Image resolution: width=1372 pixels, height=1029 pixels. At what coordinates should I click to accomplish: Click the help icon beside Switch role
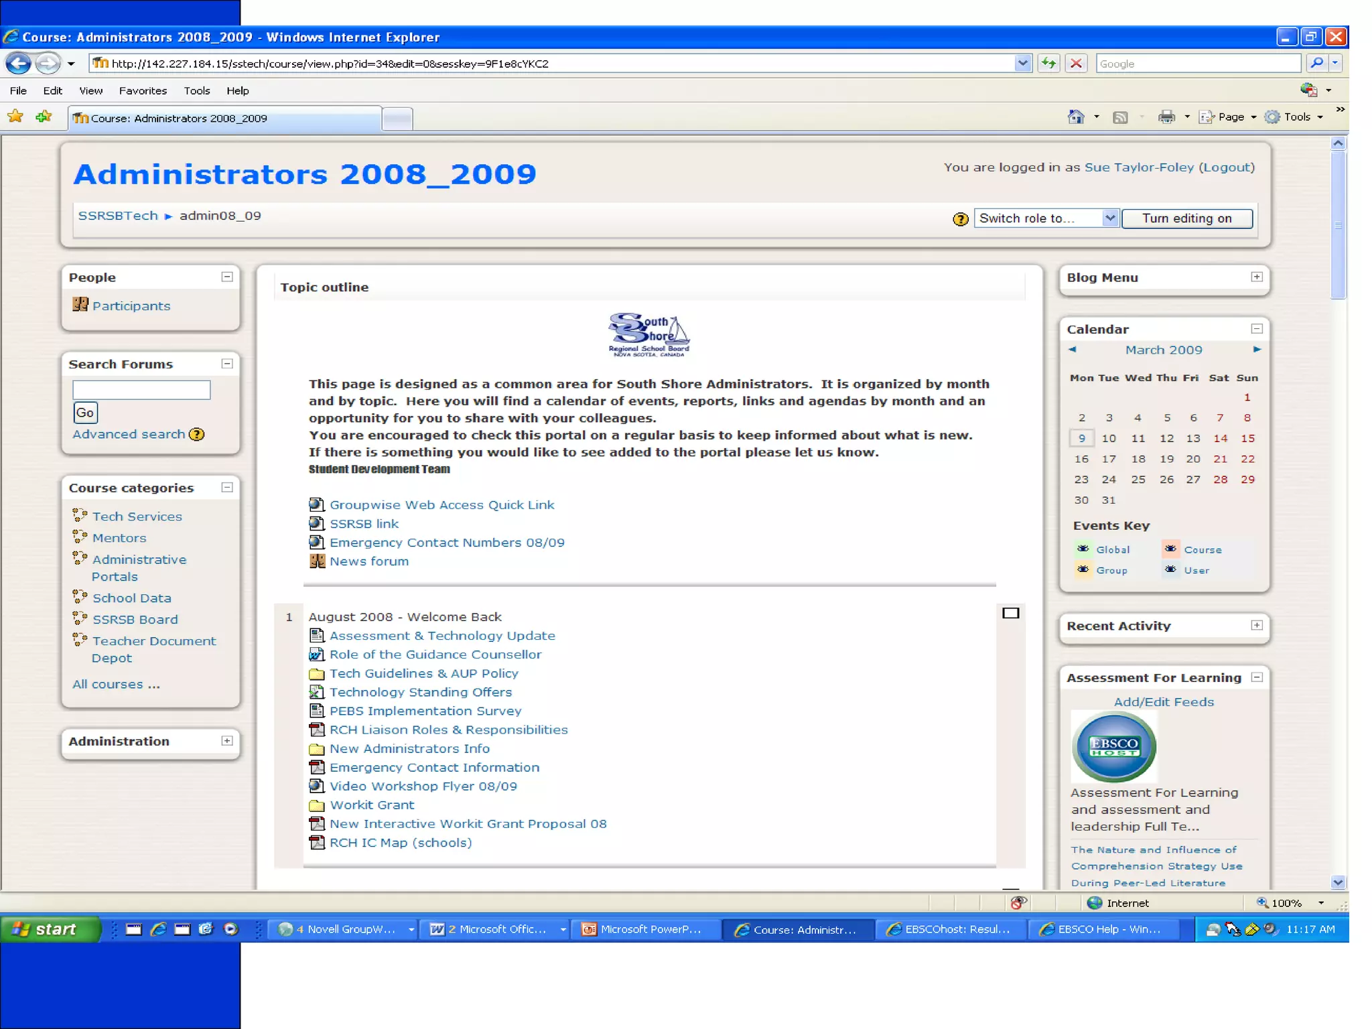960,219
